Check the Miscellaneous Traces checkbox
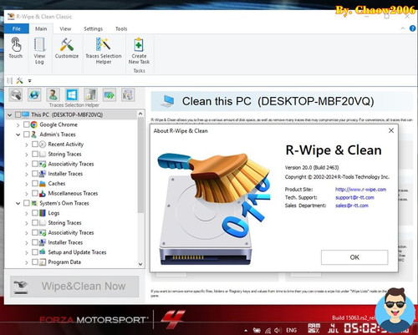 (x=35, y=193)
